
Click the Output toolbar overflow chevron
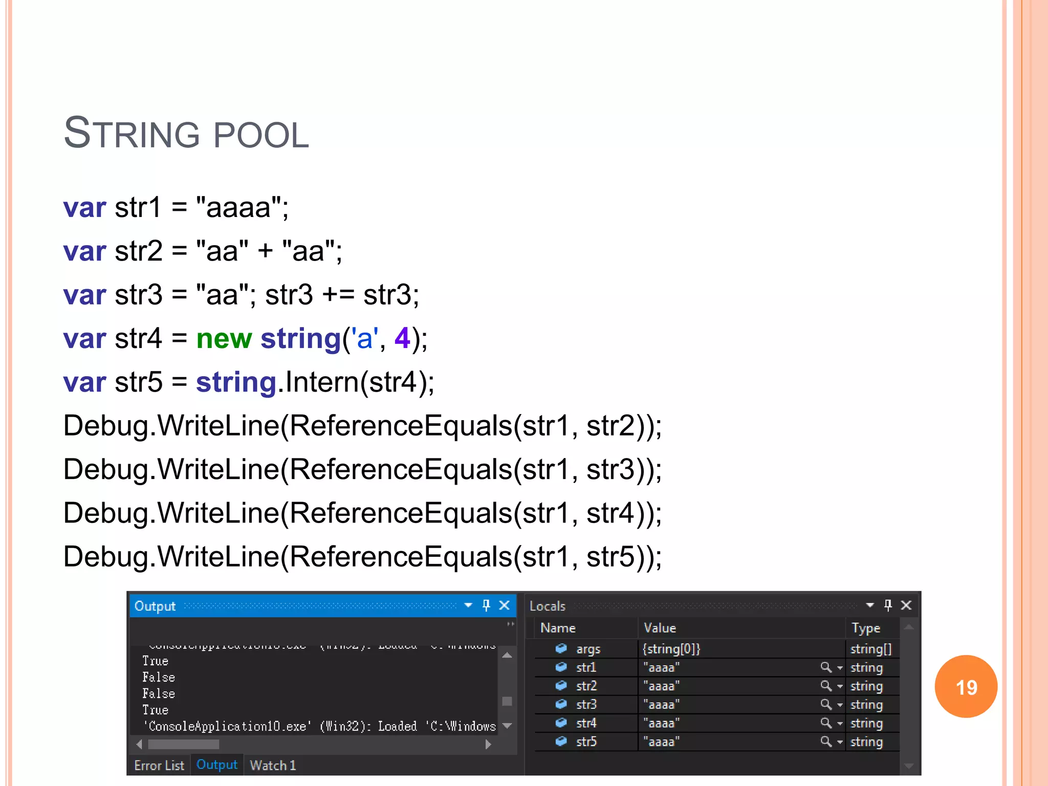[510, 624]
